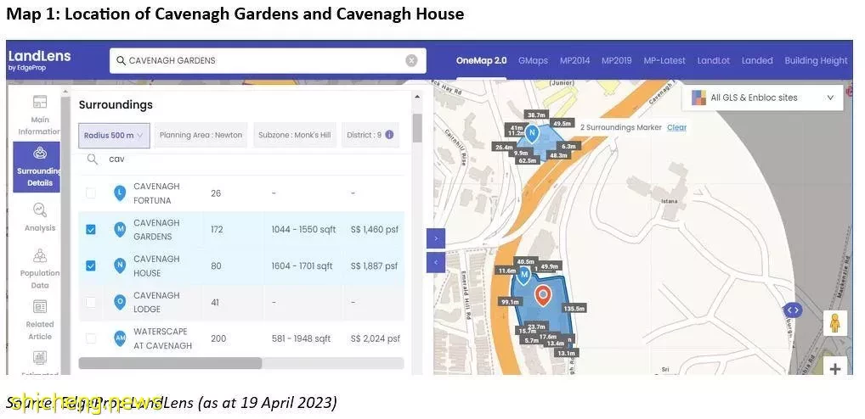Image resolution: width=865 pixels, height=419 pixels.
Task: Click the '1604 - 1701 sqft' cell
Action: point(302,266)
